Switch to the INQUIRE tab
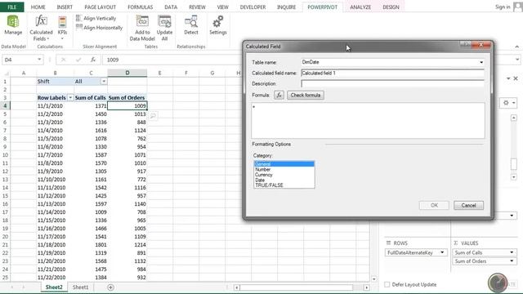The image size is (523, 294). click(286, 7)
